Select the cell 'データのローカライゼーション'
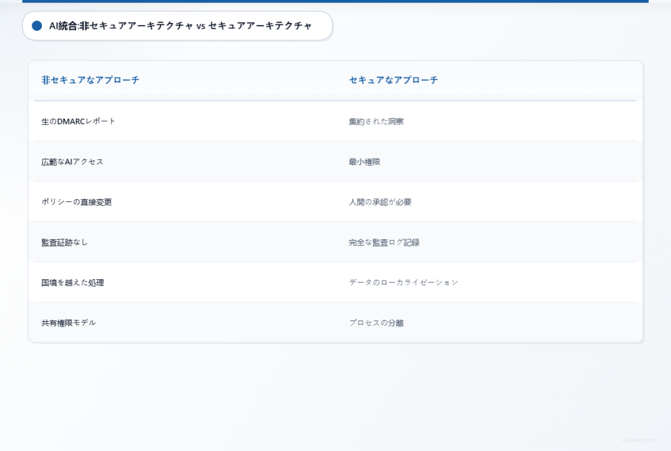Viewport: 671px width, 451px height. point(404,283)
